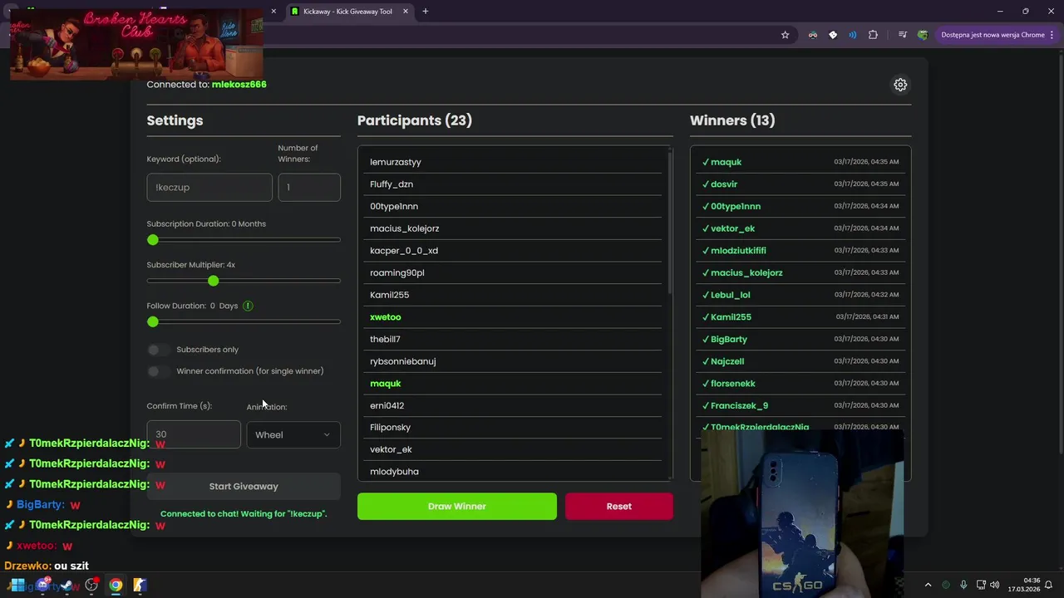
Task: Click the red Reset button
Action: 619,506
